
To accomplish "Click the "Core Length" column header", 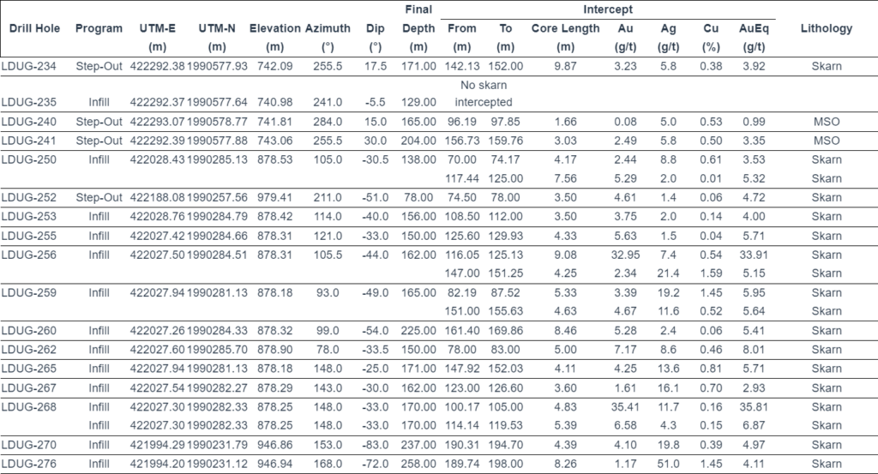I will tap(565, 28).
